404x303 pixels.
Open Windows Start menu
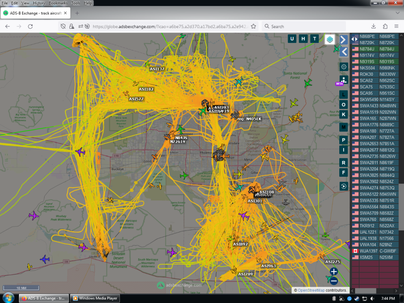pos(8,298)
